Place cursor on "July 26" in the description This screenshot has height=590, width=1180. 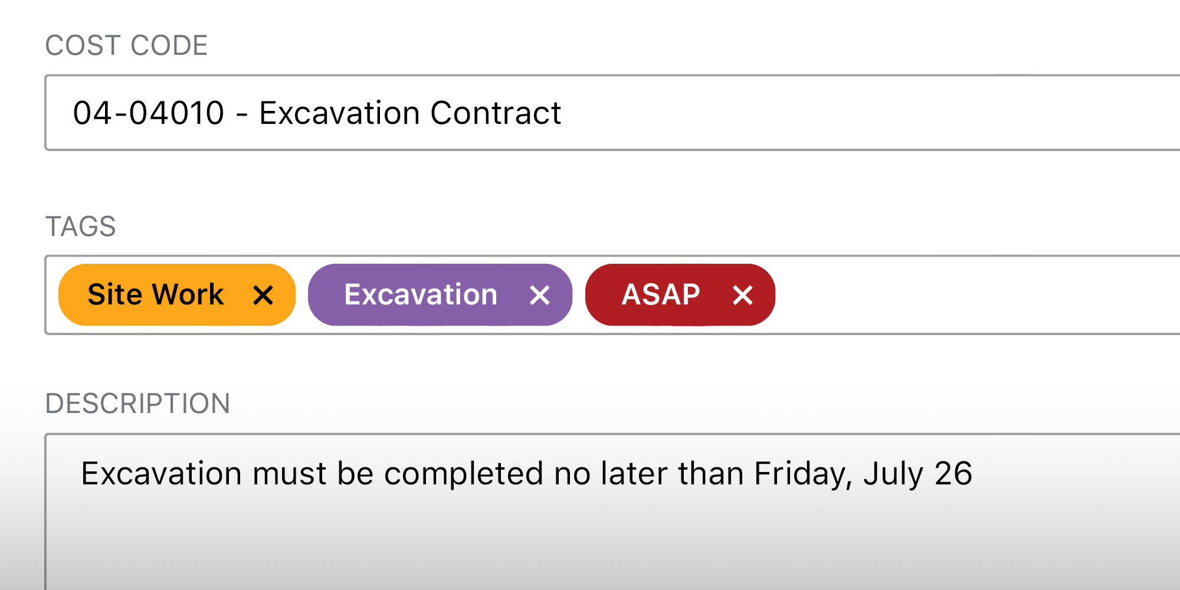pos(917,474)
